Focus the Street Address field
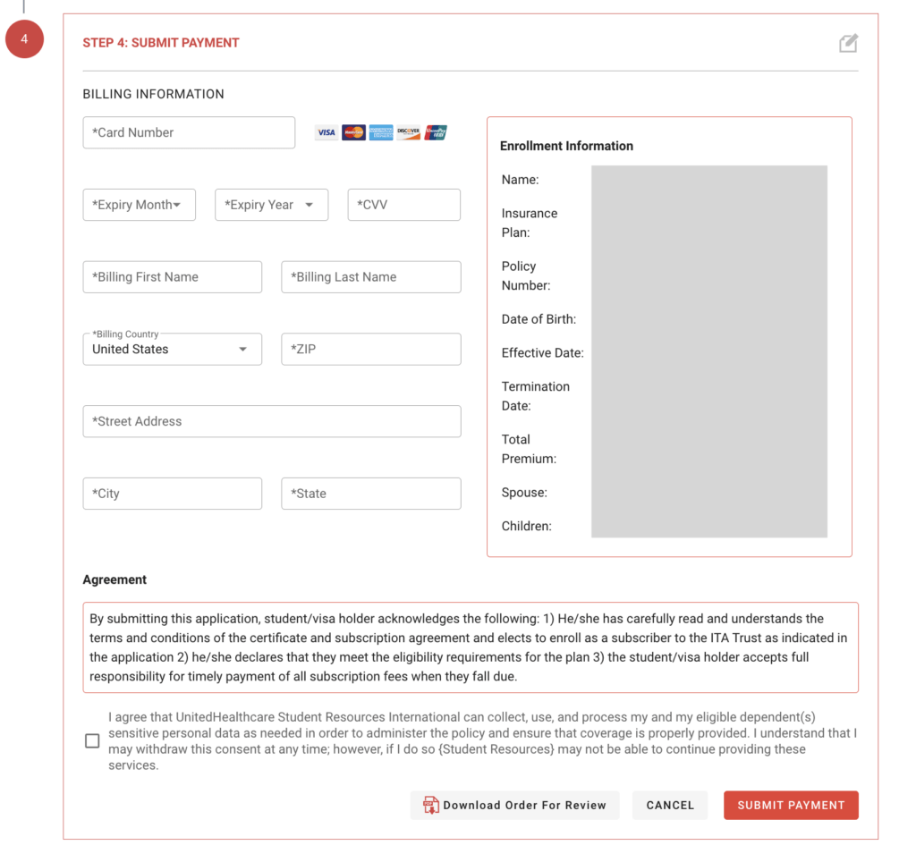The height and width of the screenshot is (862, 916). click(x=272, y=421)
